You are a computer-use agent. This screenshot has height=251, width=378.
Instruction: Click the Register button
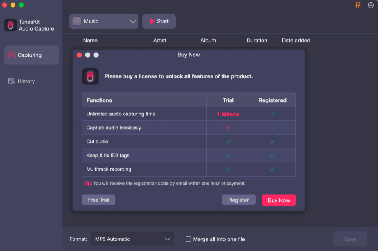[239, 200]
